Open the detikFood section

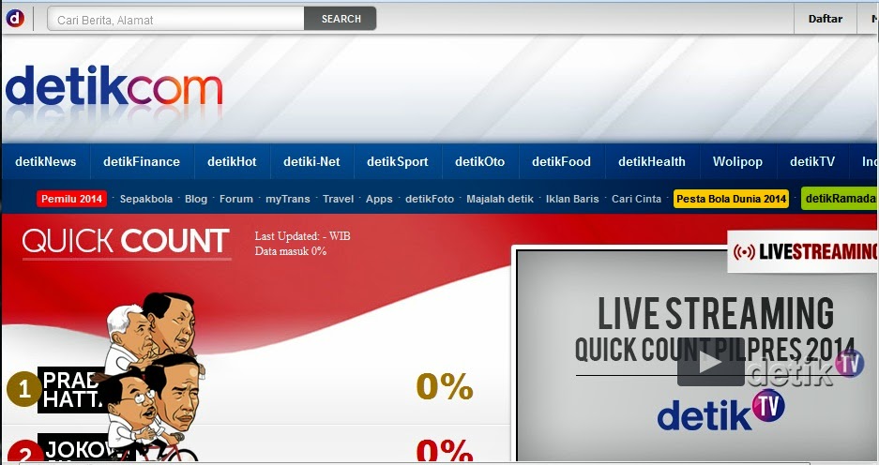pos(561,161)
